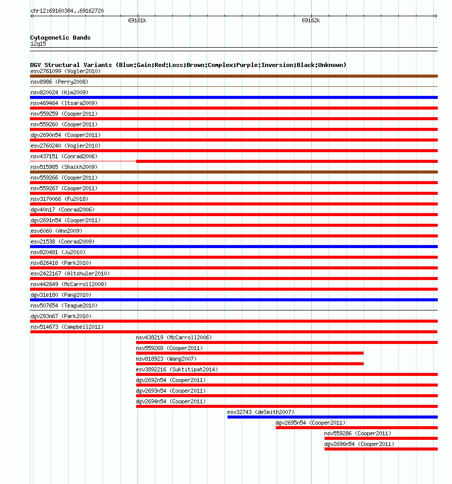Select esv32743 (deSmith2007) gain variant
The image size is (452, 484).
tap(261, 412)
